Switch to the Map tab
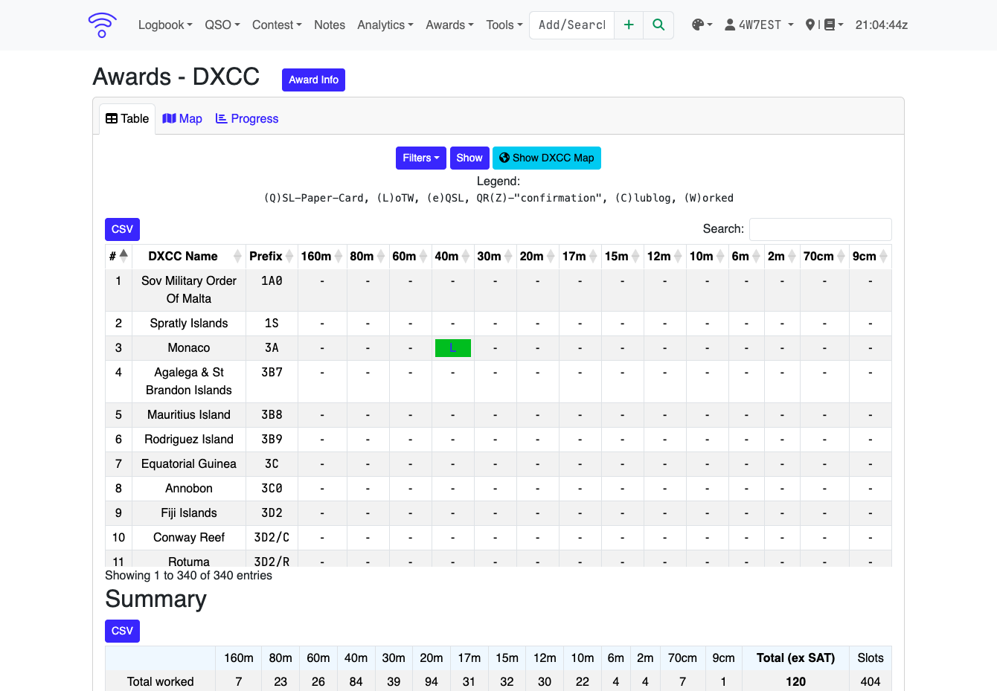Image resolution: width=997 pixels, height=691 pixels. tap(182, 118)
